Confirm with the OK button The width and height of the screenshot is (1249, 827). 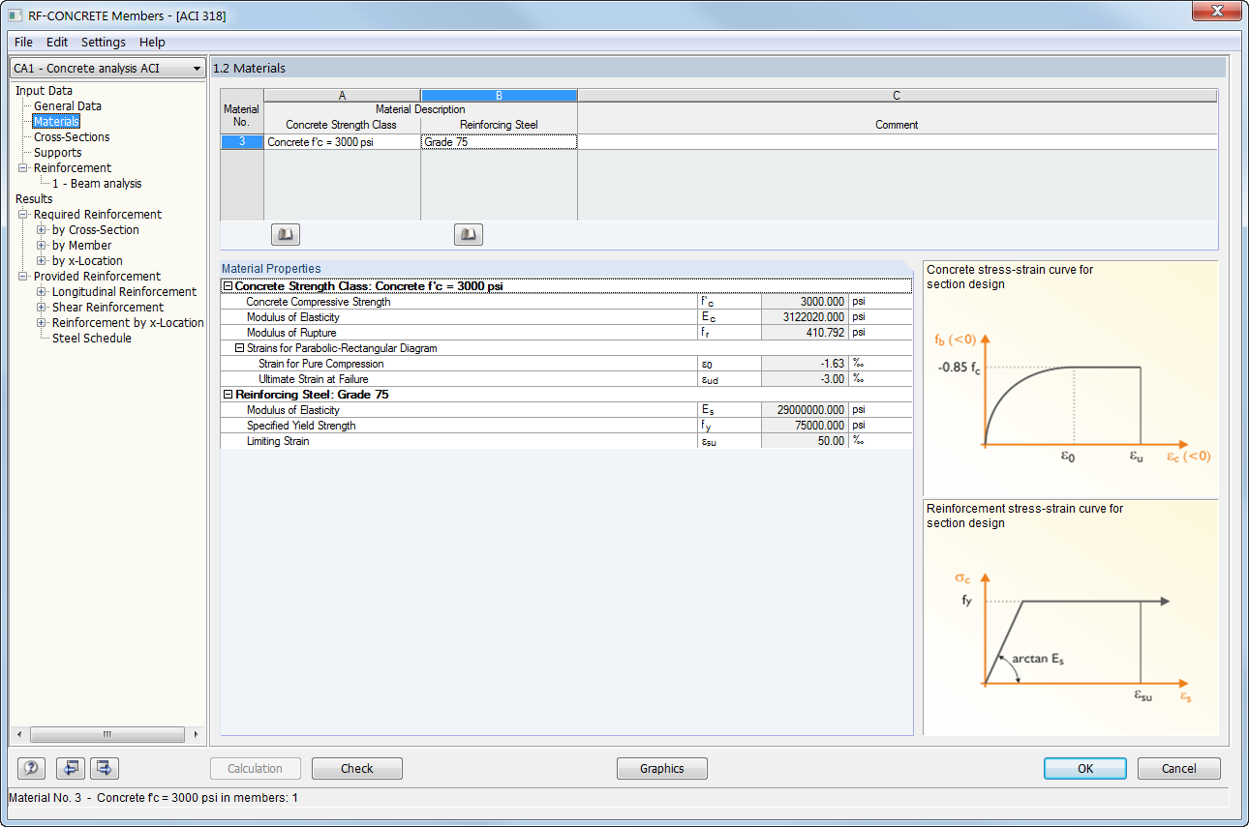(x=1085, y=769)
